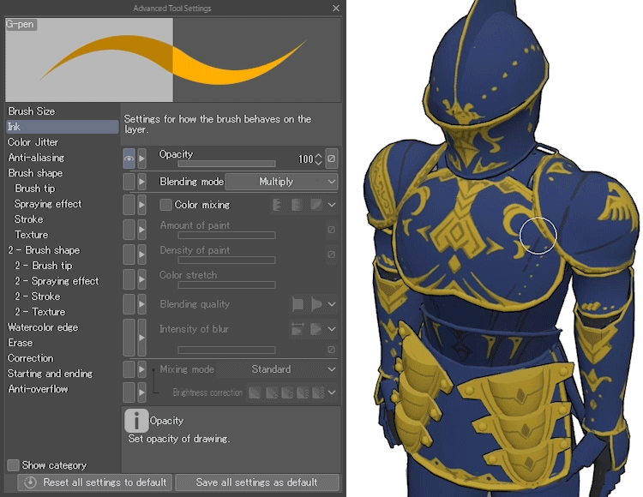The width and height of the screenshot is (643, 497).
Task: Open the Watercolor edge category
Action: (43, 327)
